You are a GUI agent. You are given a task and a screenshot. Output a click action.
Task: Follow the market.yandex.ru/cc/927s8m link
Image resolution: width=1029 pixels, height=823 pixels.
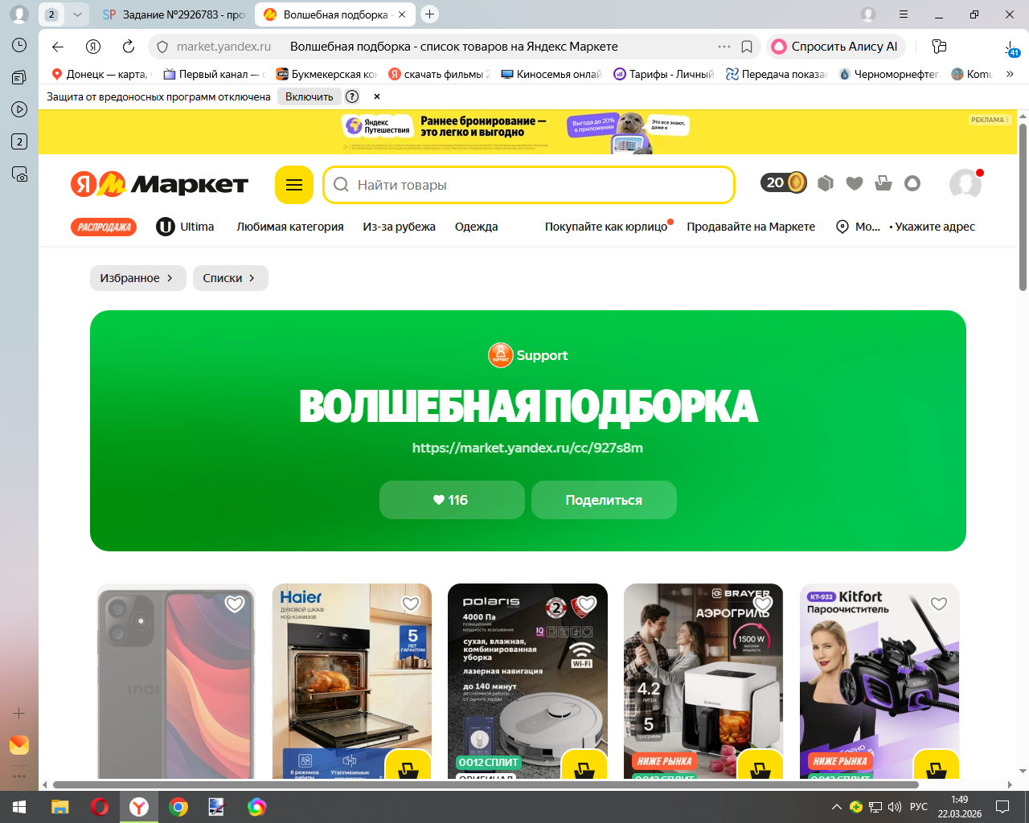527,448
